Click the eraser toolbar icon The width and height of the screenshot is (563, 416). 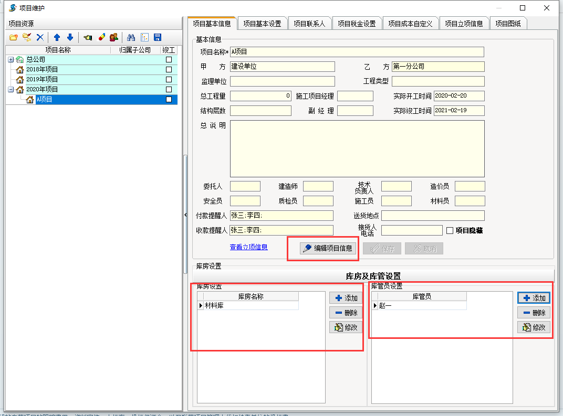pos(101,37)
